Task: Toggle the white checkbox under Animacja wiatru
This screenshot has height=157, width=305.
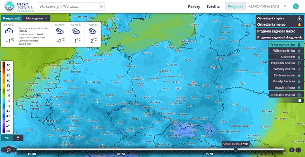Action: click(300, 101)
